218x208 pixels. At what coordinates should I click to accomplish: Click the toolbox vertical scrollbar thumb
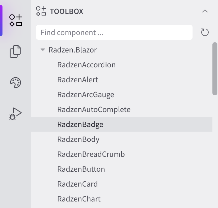[215, 69]
